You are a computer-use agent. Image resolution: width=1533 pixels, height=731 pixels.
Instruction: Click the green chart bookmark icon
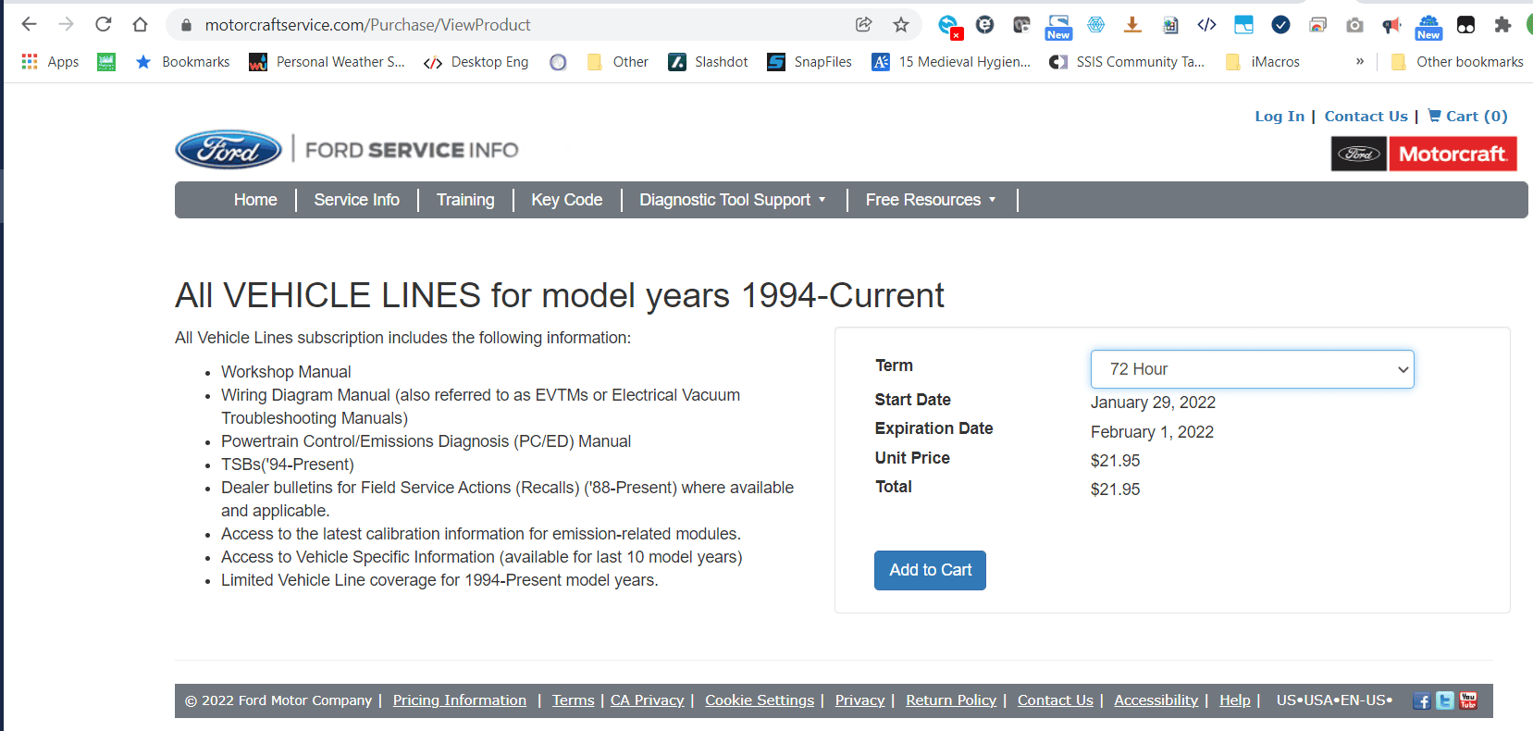[x=106, y=62]
